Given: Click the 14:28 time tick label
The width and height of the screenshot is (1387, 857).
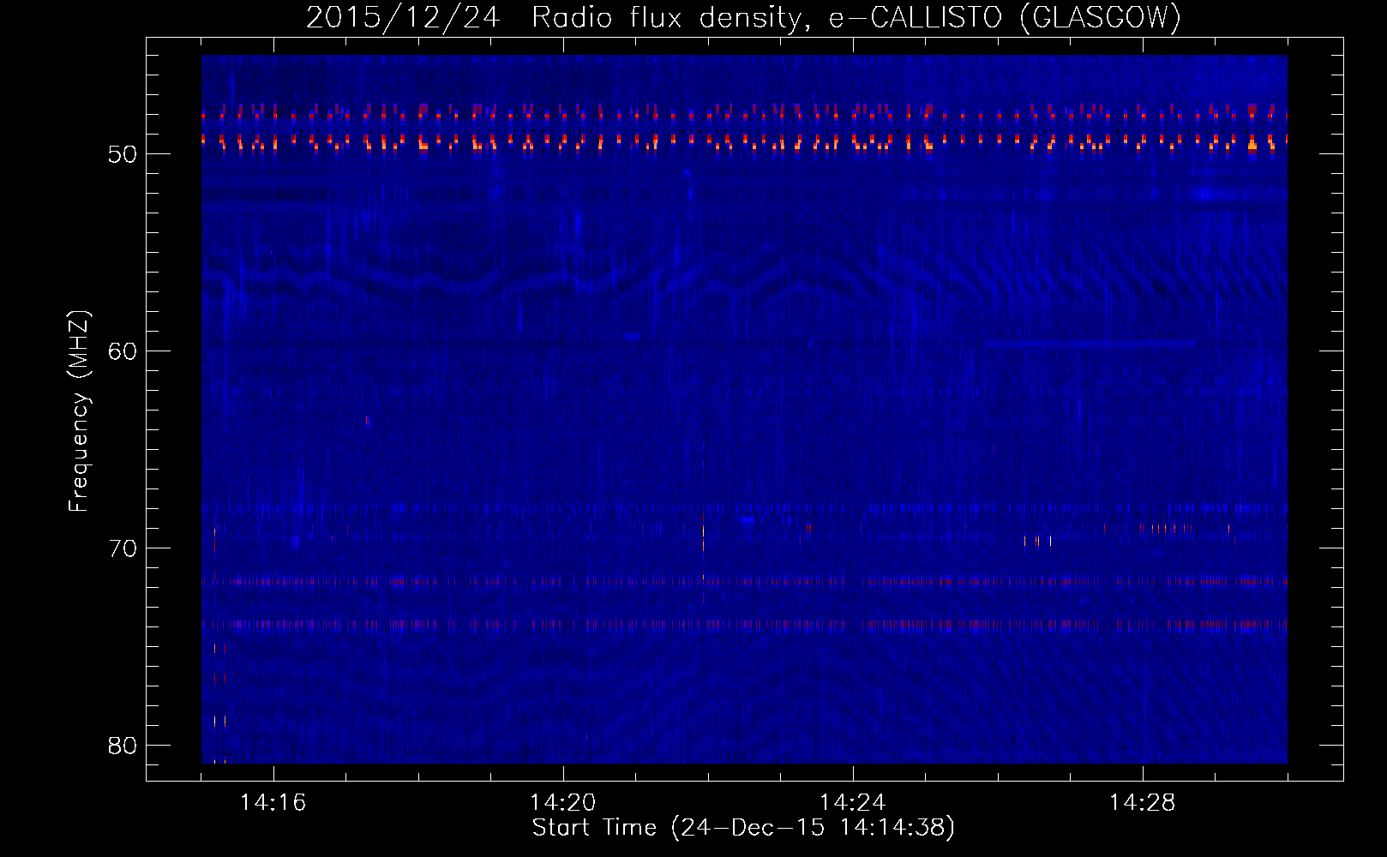Looking at the screenshot, I should pyautogui.click(x=1143, y=802).
